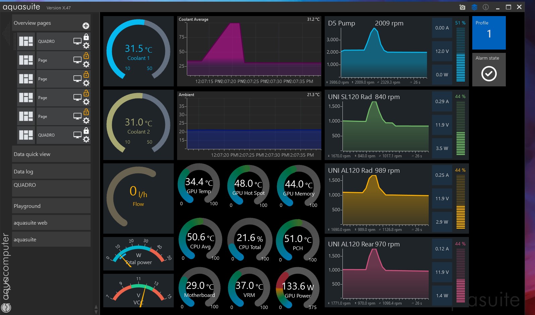Take a screenshot with the camera icon

coord(462,7)
